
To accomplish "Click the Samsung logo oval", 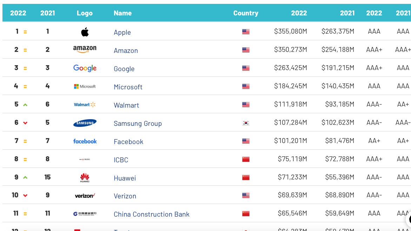I will [85, 123].
